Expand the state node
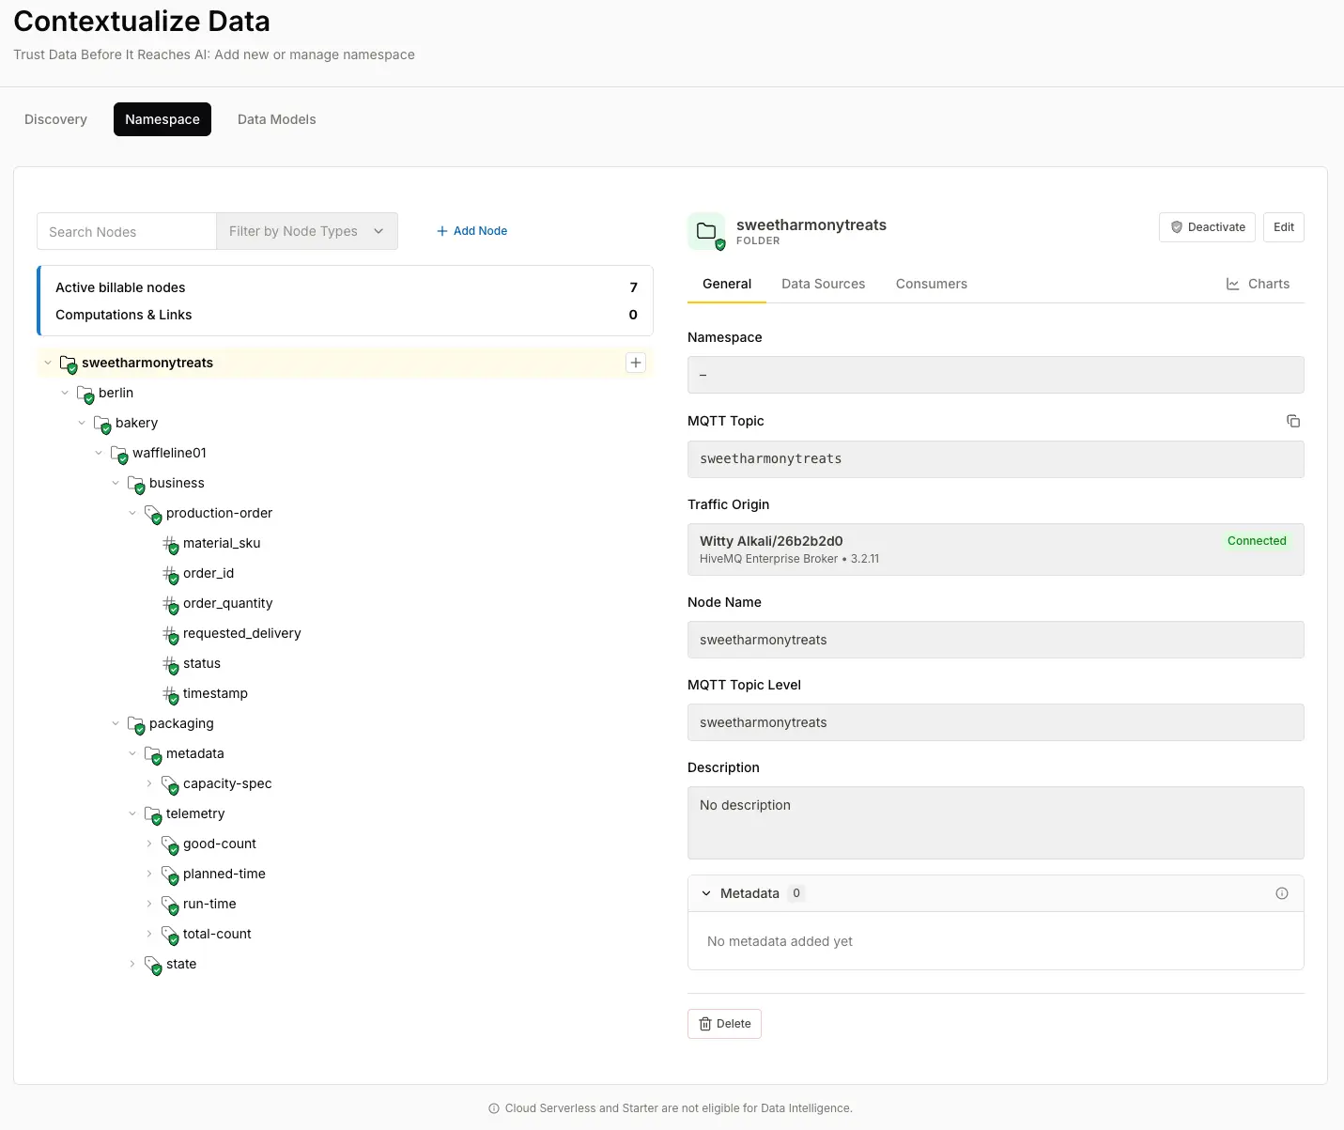The image size is (1344, 1130). point(132,964)
